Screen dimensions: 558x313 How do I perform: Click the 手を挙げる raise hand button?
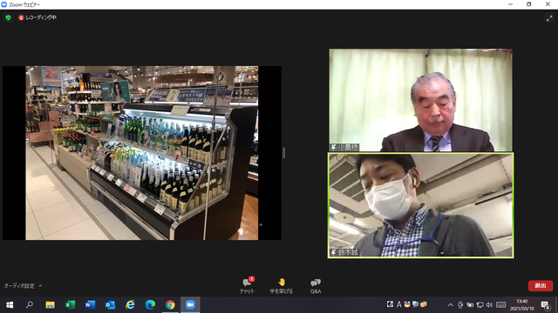tap(281, 286)
